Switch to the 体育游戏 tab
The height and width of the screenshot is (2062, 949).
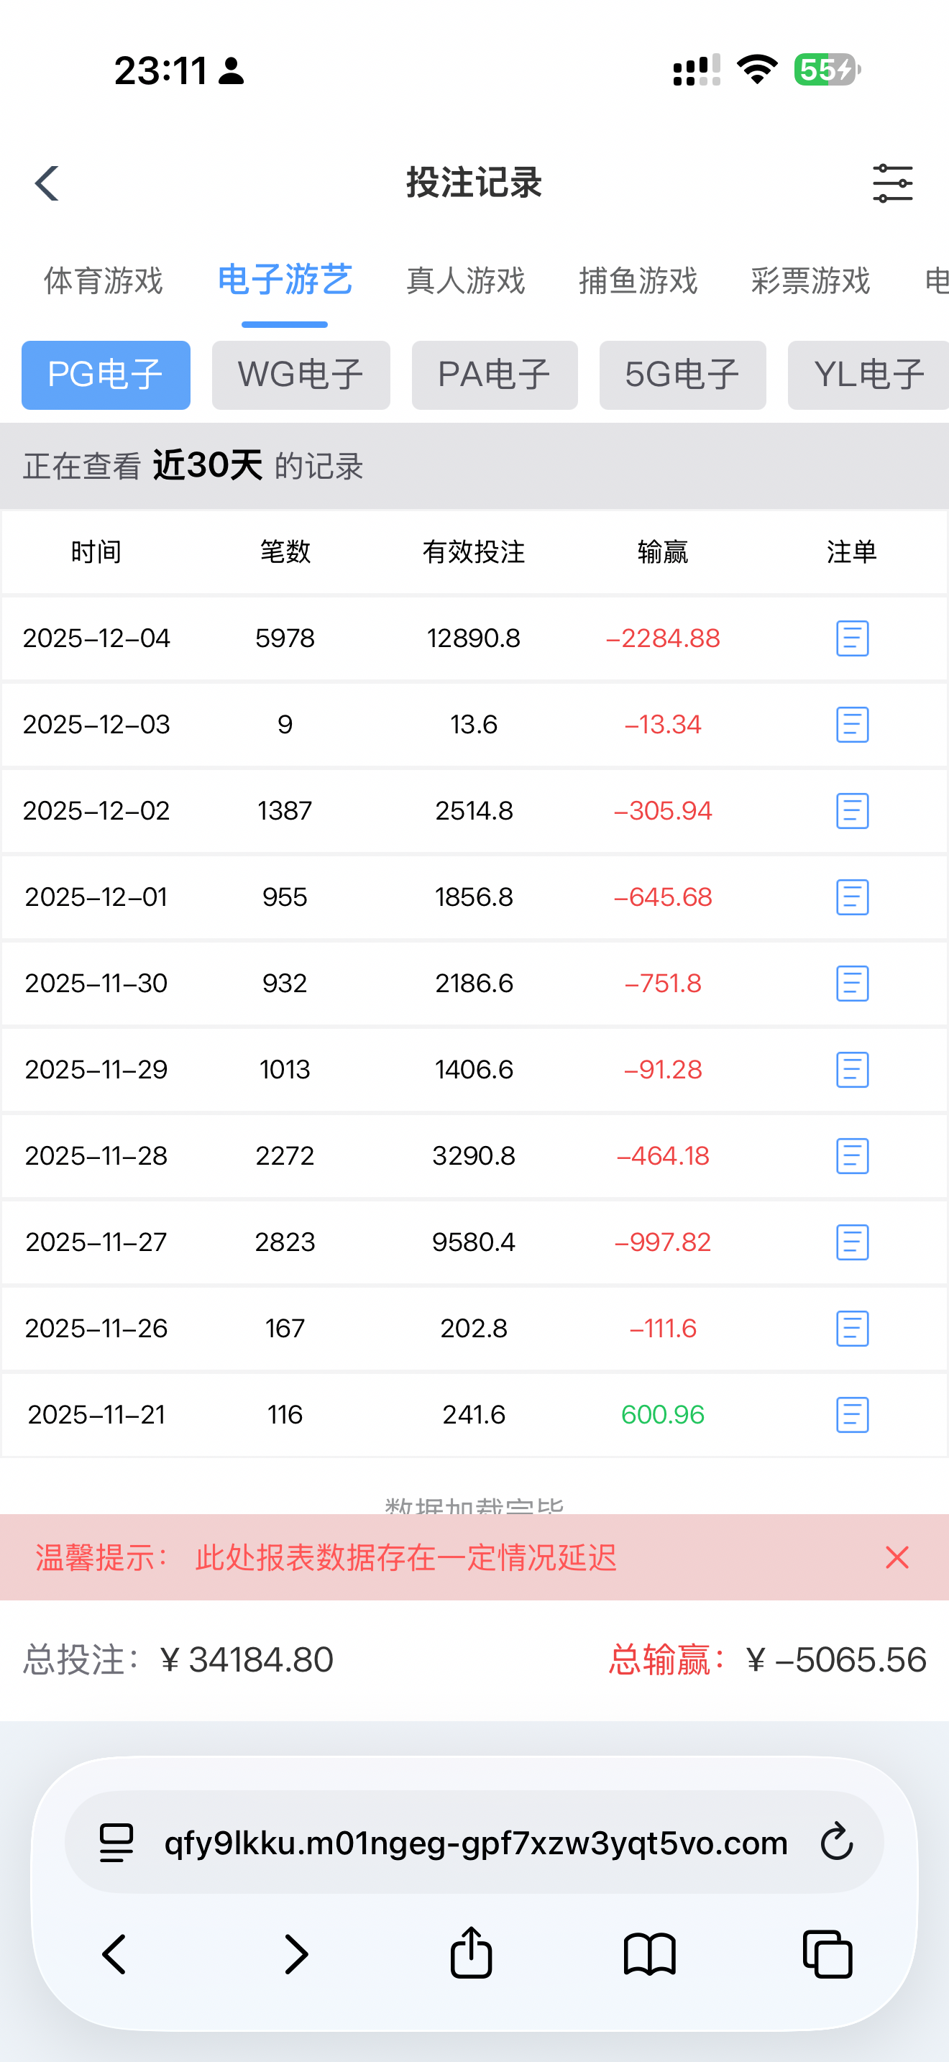104,281
